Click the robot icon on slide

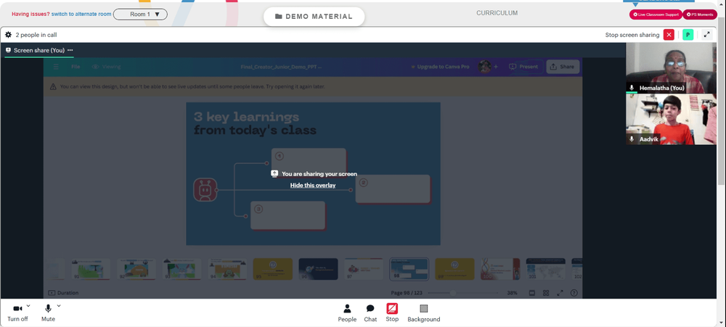(205, 190)
